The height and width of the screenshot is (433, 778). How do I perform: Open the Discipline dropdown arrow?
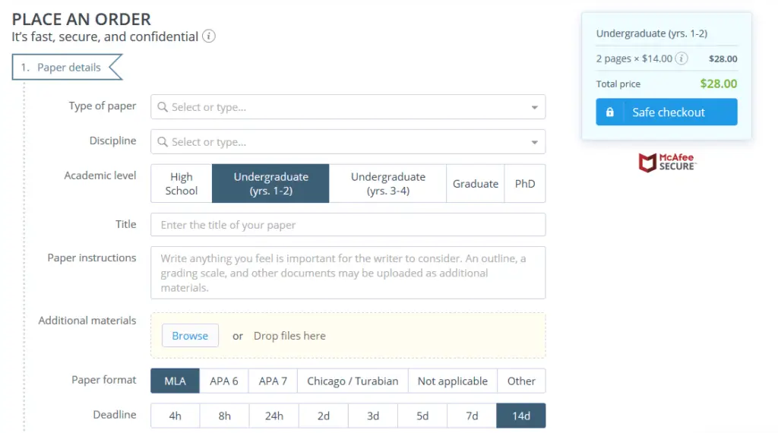[535, 142]
